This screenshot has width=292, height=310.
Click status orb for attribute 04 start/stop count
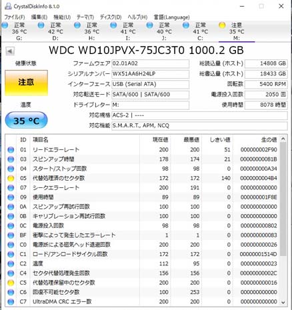point(11,169)
